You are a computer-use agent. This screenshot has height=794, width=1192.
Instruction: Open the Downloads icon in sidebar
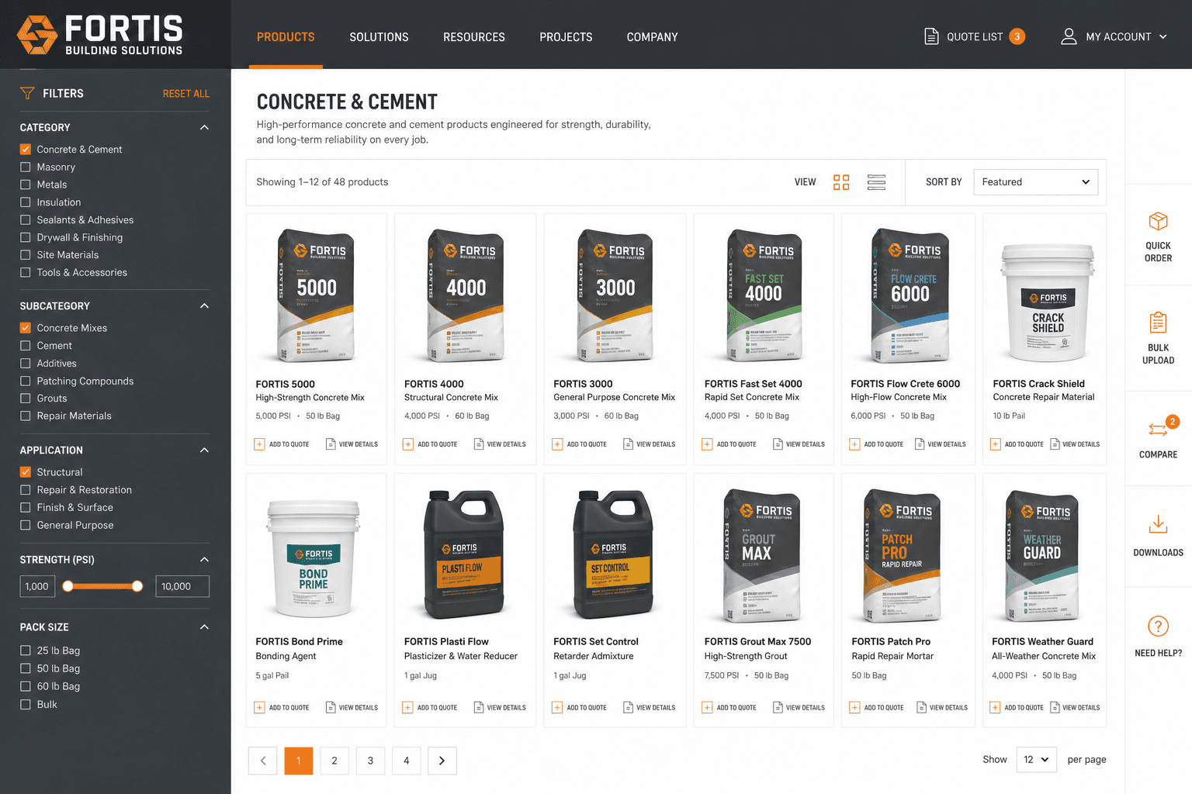pos(1158,525)
